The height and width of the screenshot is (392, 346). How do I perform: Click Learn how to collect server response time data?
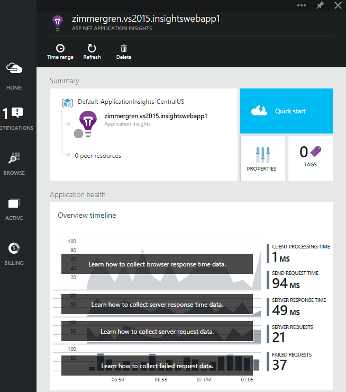pyautogui.click(x=157, y=305)
